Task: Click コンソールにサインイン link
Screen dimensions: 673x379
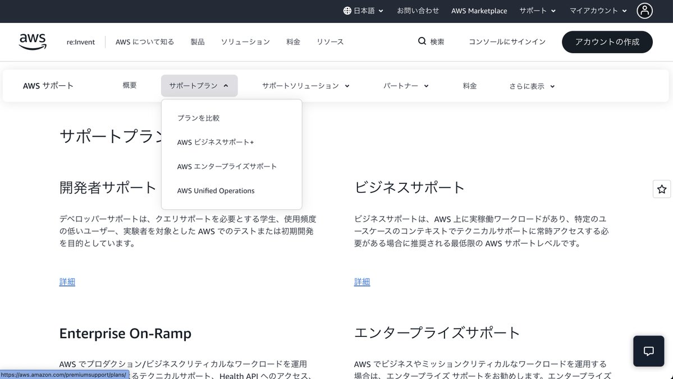Action: pyautogui.click(x=507, y=41)
